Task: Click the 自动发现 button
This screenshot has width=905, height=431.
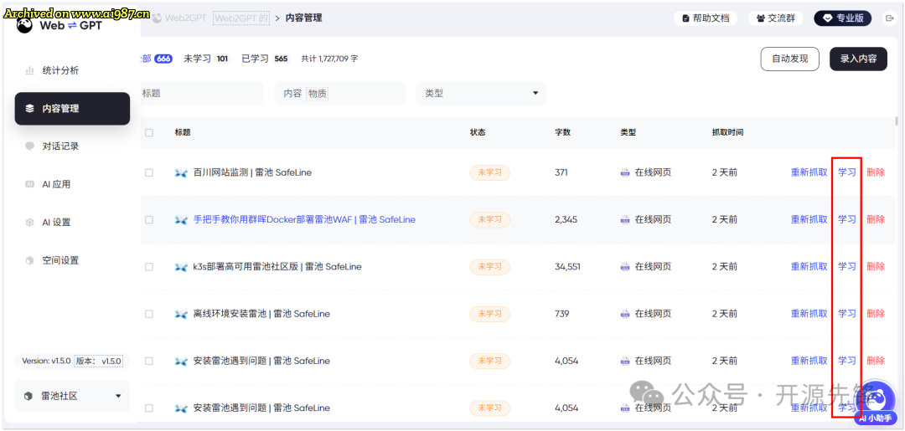Action: pyautogui.click(x=789, y=59)
